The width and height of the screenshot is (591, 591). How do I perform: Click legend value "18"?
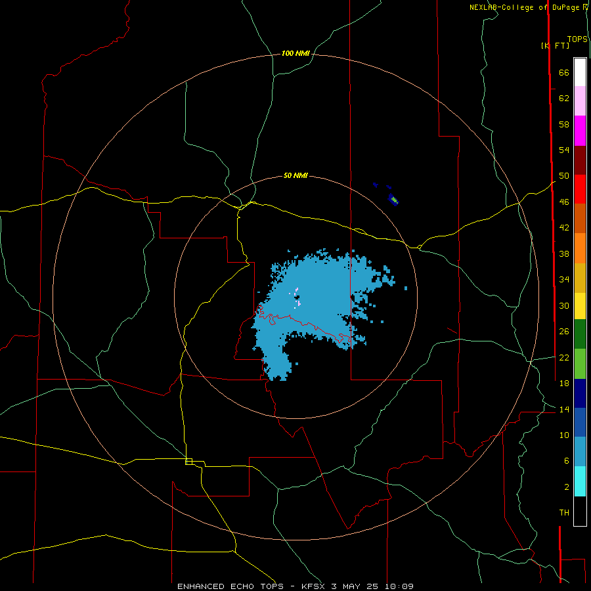564,383
